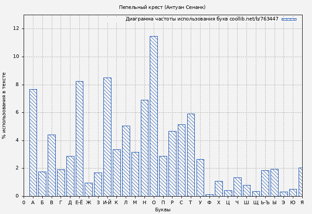Click the x-axis label 'Ж'
The height and width of the screenshot is (214, 312).
[89, 202]
